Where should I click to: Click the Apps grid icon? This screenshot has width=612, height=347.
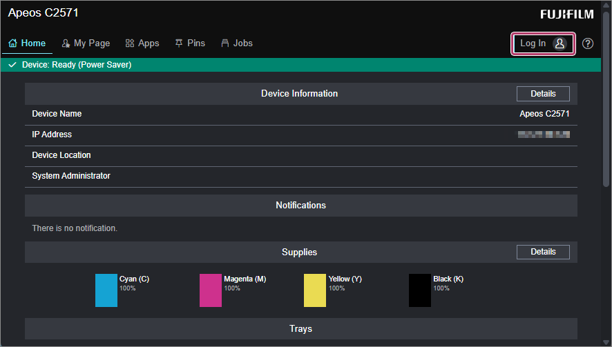(130, 43)
